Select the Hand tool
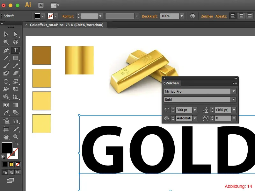 6,137
